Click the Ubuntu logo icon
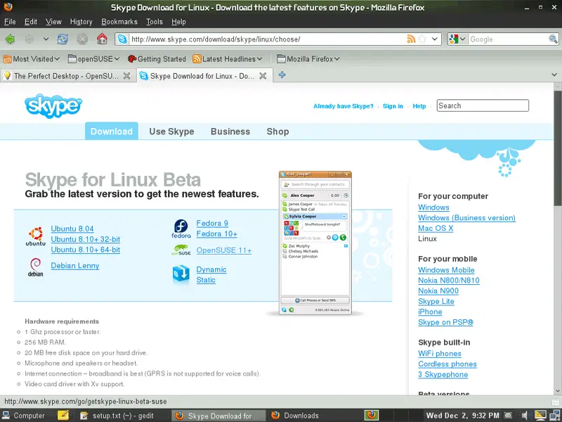The width and height of the screenshot is (562, 422). (x=36, y=236)
